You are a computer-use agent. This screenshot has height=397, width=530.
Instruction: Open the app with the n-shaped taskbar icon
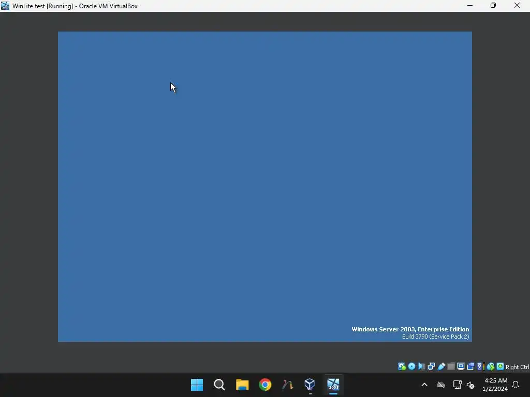tap(287, 385)
